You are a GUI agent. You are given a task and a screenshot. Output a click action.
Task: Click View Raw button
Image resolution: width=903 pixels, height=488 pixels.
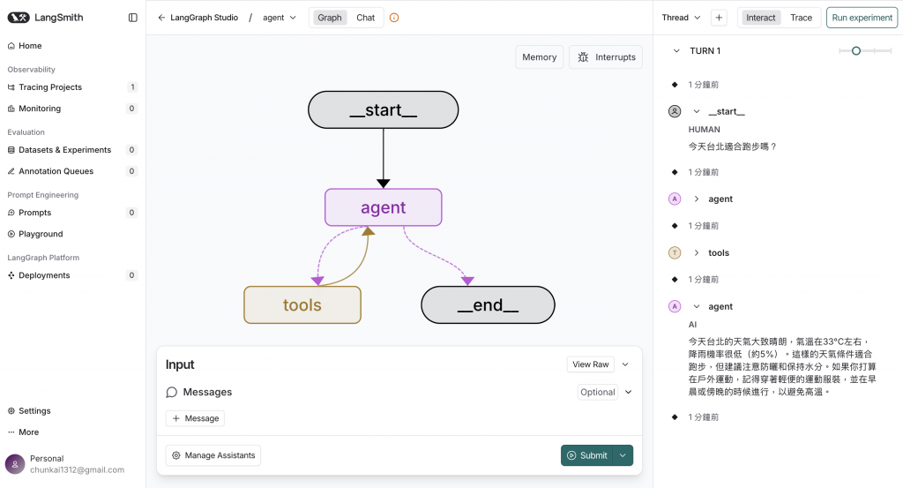590,364
